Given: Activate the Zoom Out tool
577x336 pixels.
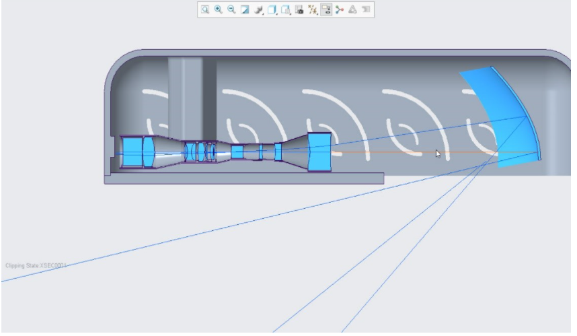Looking at the screenshot, I should tap(231, 9).
